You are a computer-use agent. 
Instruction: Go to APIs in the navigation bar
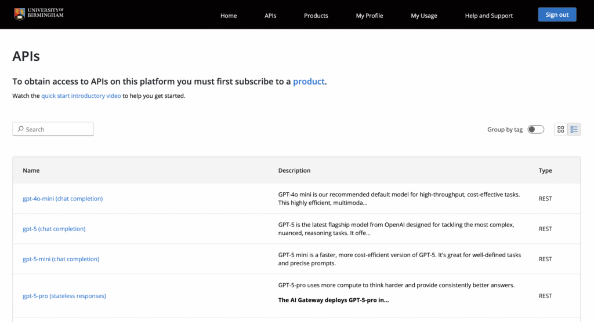270,16
